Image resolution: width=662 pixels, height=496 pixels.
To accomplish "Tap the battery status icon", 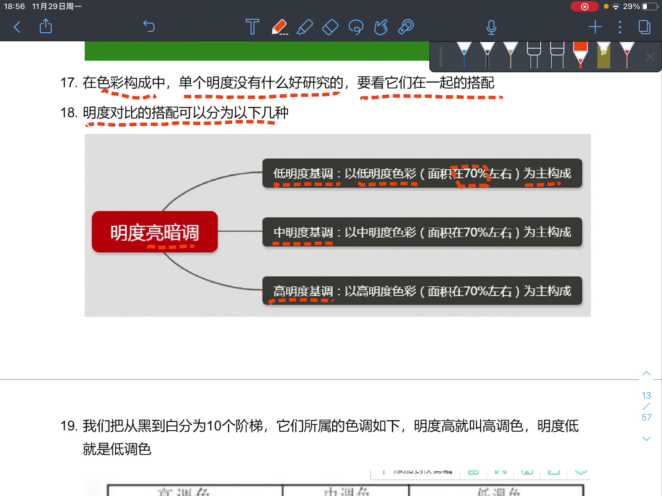I will (650, 7).
